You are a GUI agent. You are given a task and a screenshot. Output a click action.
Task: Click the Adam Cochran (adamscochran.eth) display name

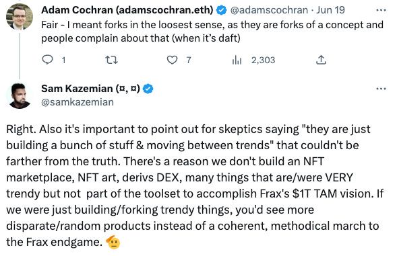127,10
